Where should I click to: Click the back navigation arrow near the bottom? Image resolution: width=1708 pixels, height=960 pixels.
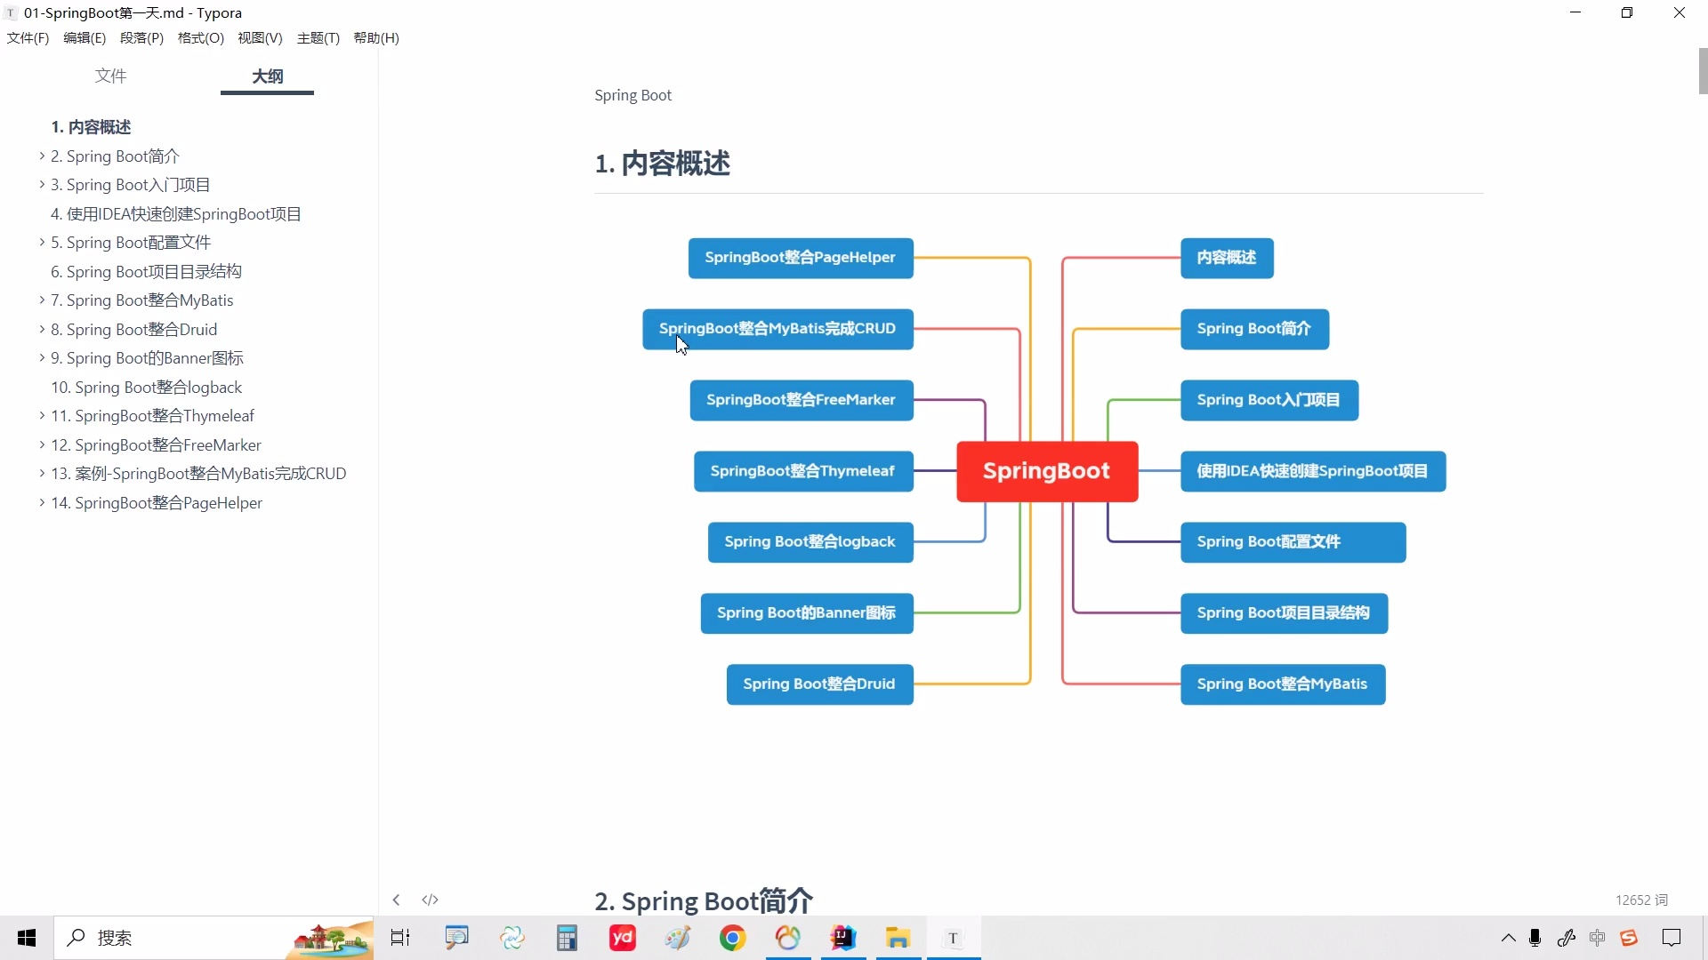pyautogui.click(x=396, y=900)
